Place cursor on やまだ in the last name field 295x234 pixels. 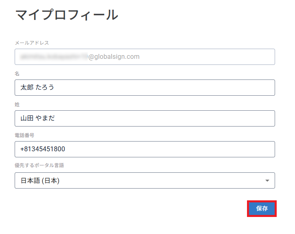pyautogui.click(x=46, y=118)
